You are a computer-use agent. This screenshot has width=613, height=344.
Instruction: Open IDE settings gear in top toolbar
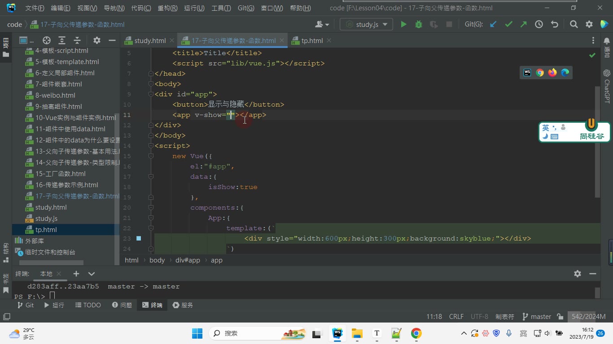(589, 25)
